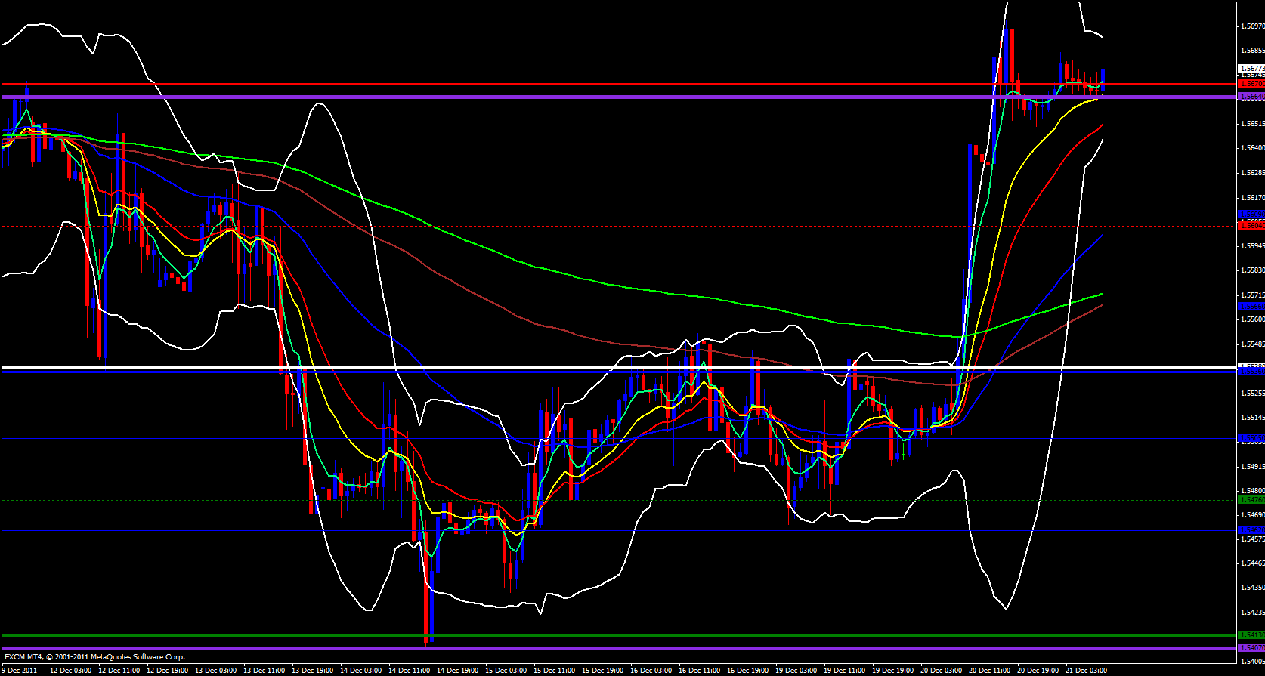Screen dimensions: 1265x676
Task: Click the 19 Dec 11:00 time axis label
Action: pyautogui.click(x=844, y=670)
